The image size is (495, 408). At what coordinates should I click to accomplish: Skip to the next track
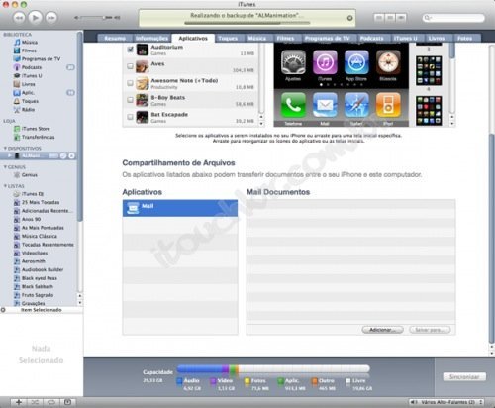(50, 18)
